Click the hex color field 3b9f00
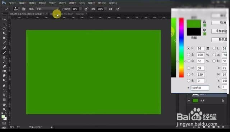Screen dimensions: 230x132 [200, 88]
